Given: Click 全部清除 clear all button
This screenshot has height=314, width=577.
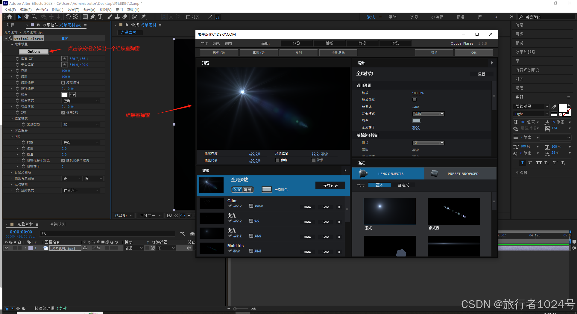Looking at the screenshot, I should click(x=338, y=52).
